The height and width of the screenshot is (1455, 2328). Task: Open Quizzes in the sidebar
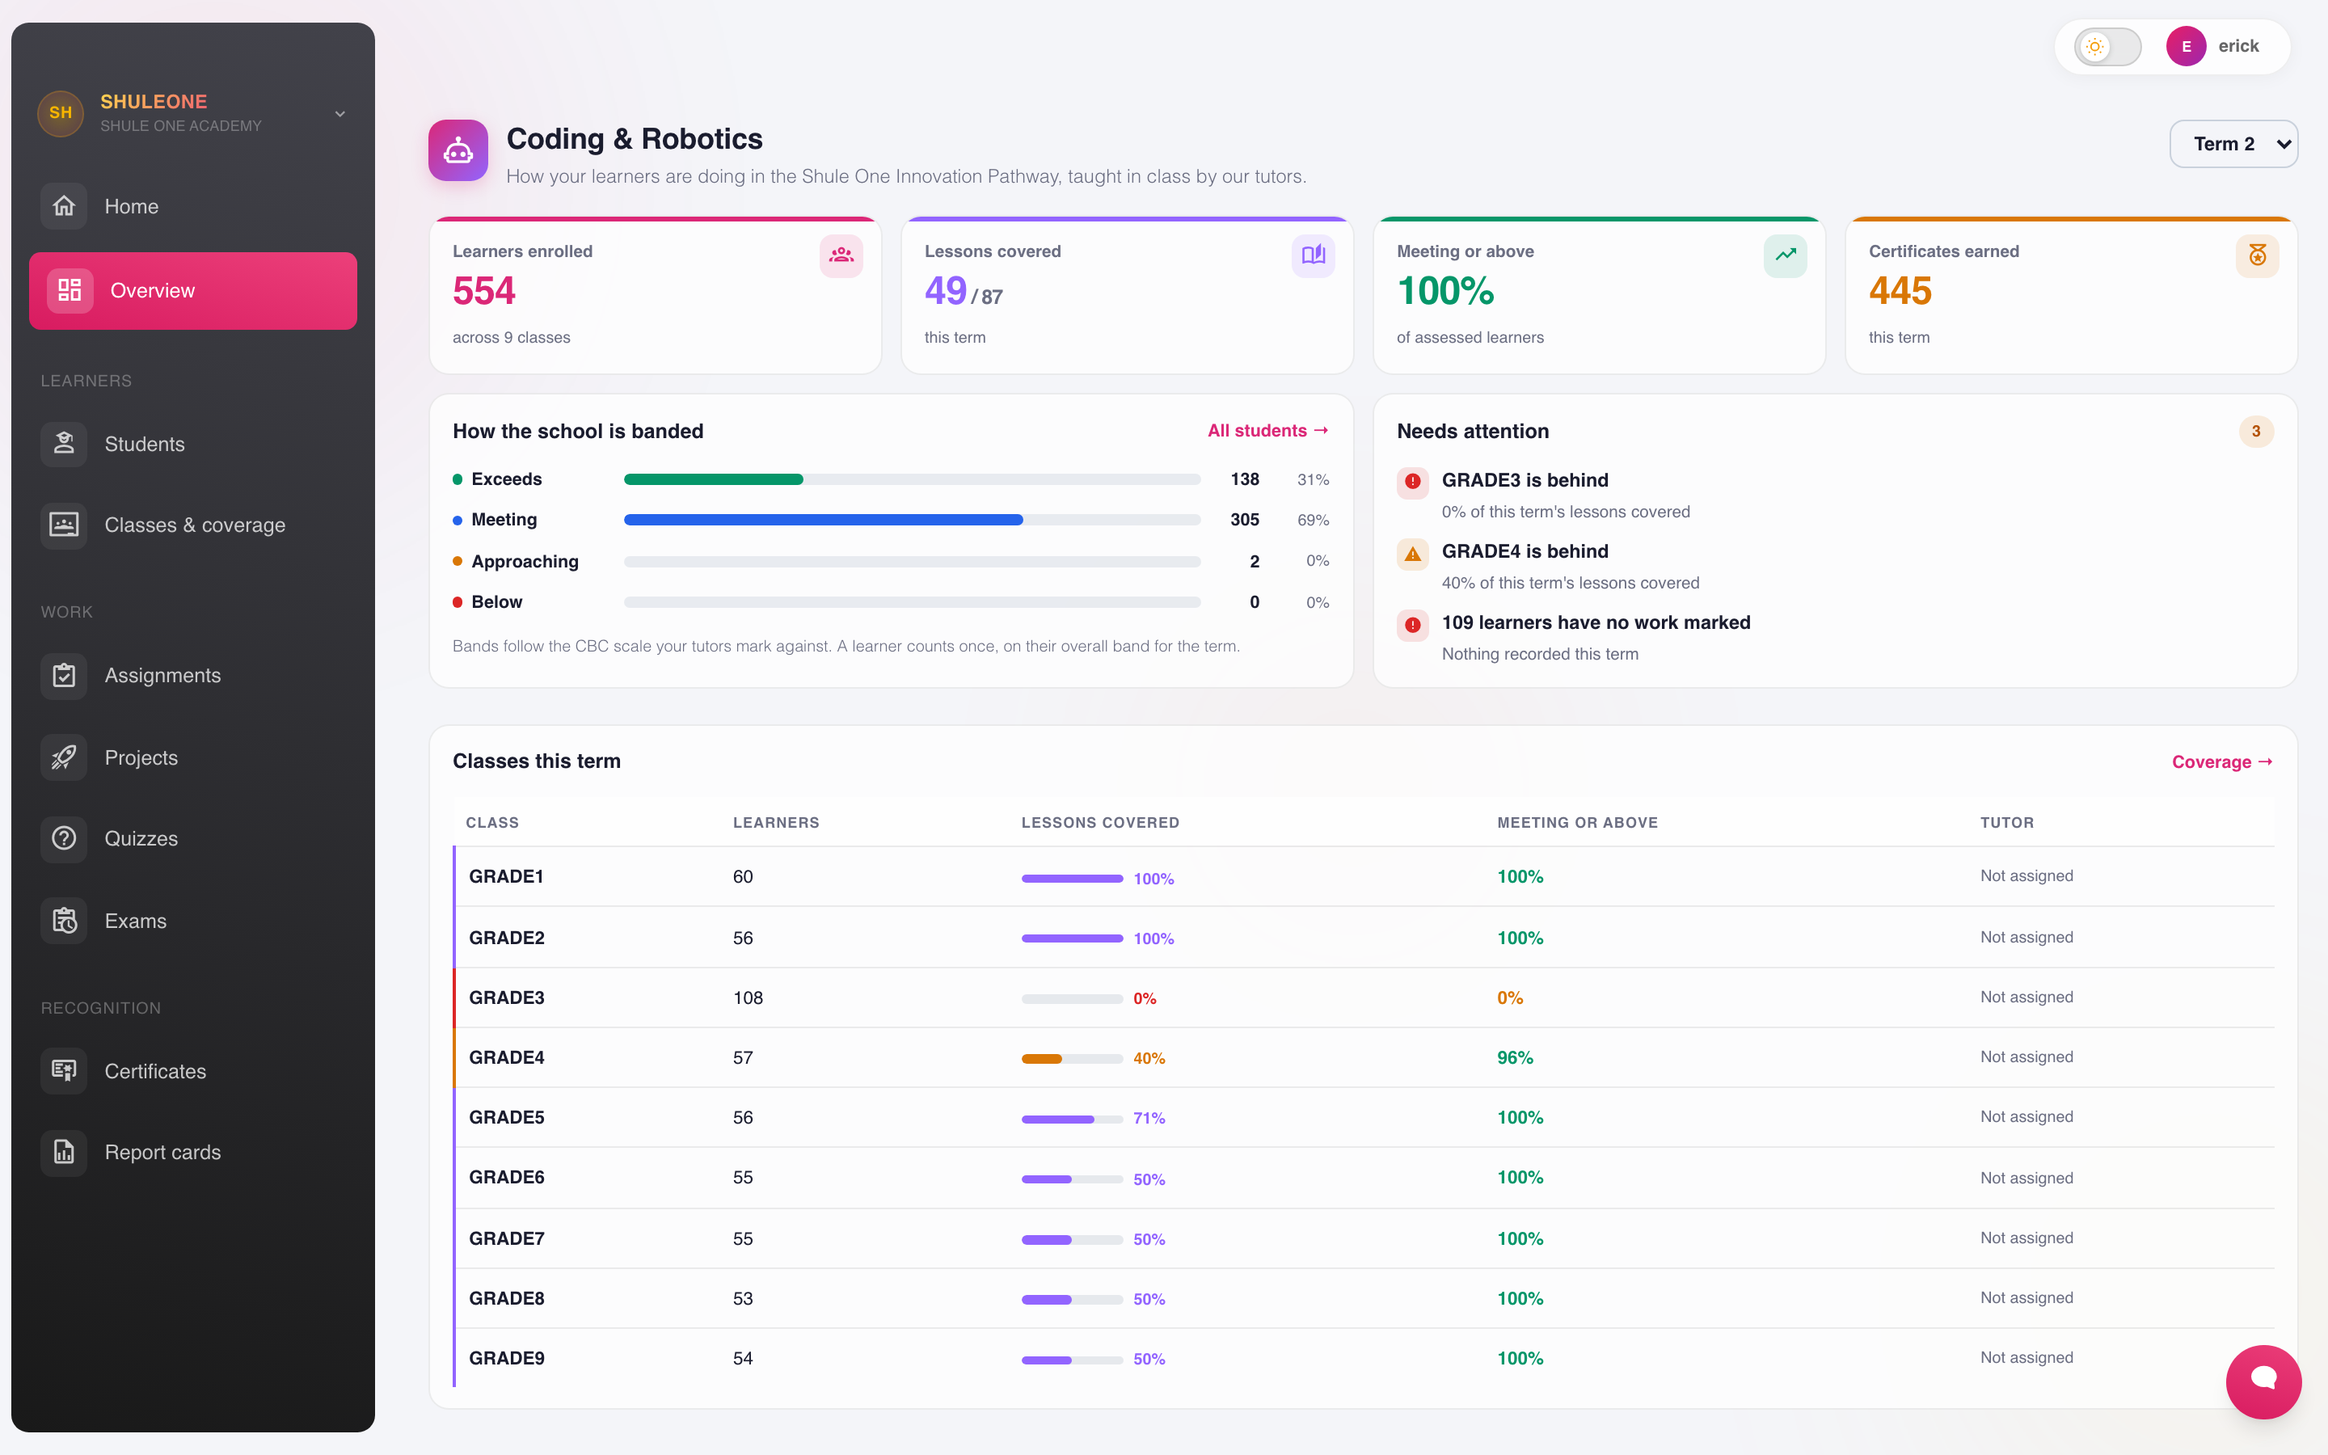click(192, 838)
